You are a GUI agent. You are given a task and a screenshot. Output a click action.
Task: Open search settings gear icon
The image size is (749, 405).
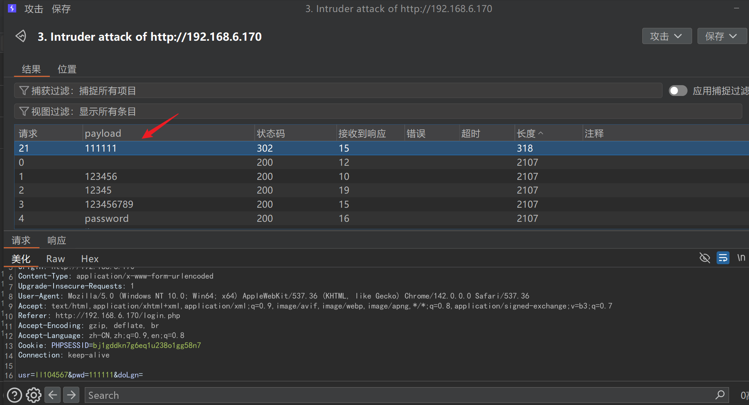[x=34, y=395]
